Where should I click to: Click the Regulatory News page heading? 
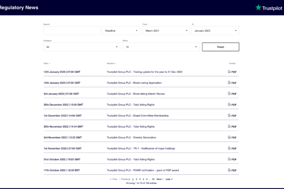pyautogui.click(x=19, y=8)
